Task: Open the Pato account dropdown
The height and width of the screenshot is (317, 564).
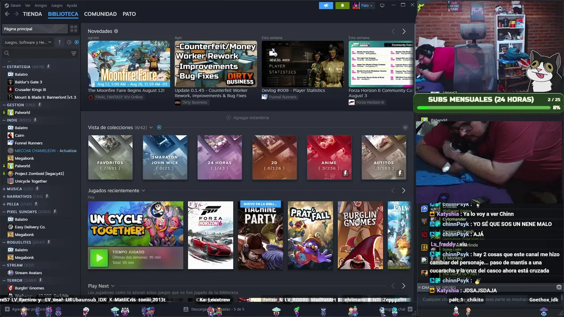Action: (x=367, y=5)
